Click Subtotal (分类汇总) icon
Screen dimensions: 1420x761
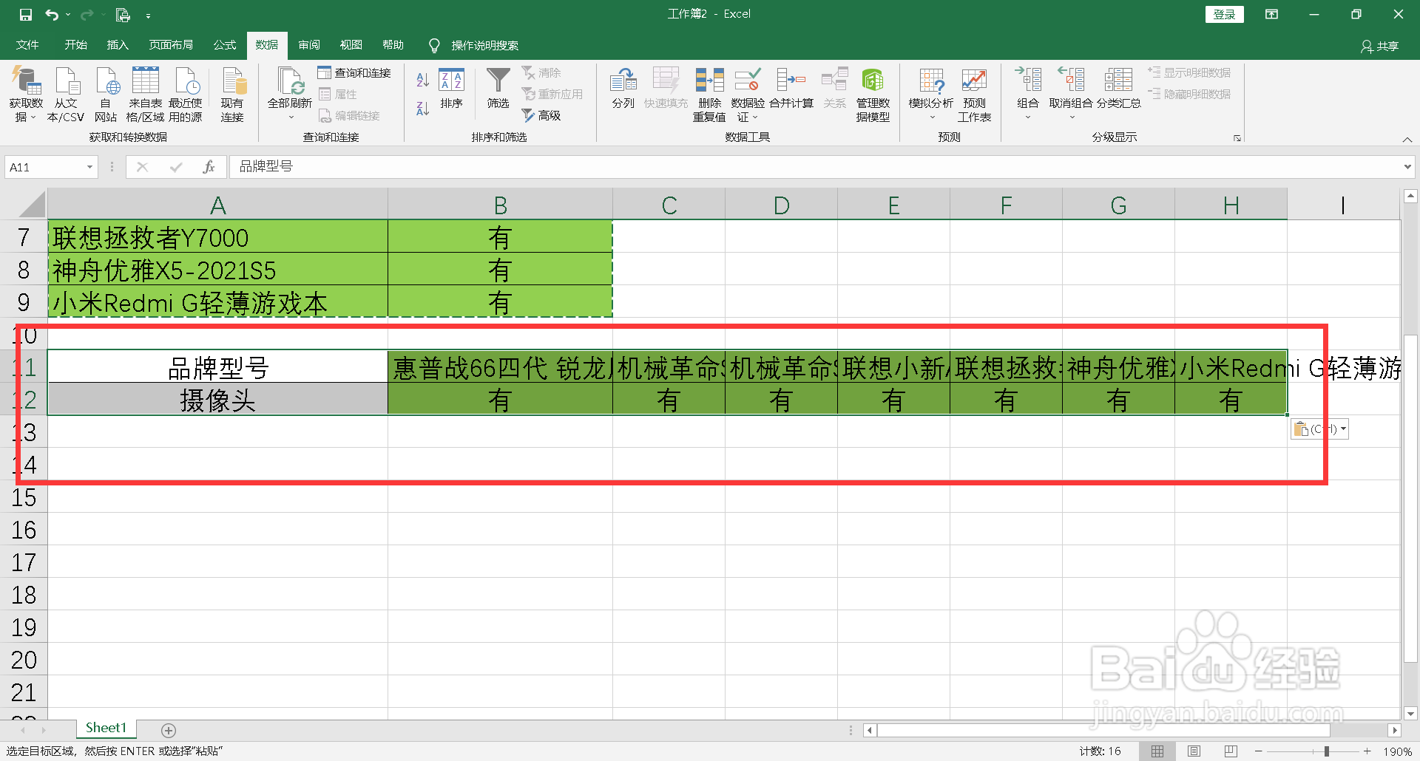point(1118,88)
